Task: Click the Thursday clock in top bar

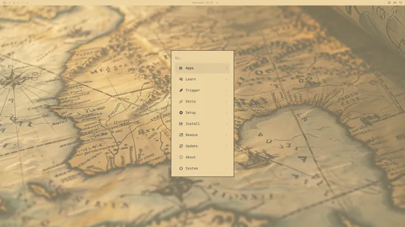Action: click(202, 3)
